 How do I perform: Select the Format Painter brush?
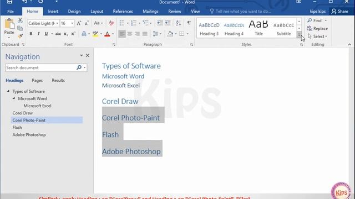pos(20,36)
